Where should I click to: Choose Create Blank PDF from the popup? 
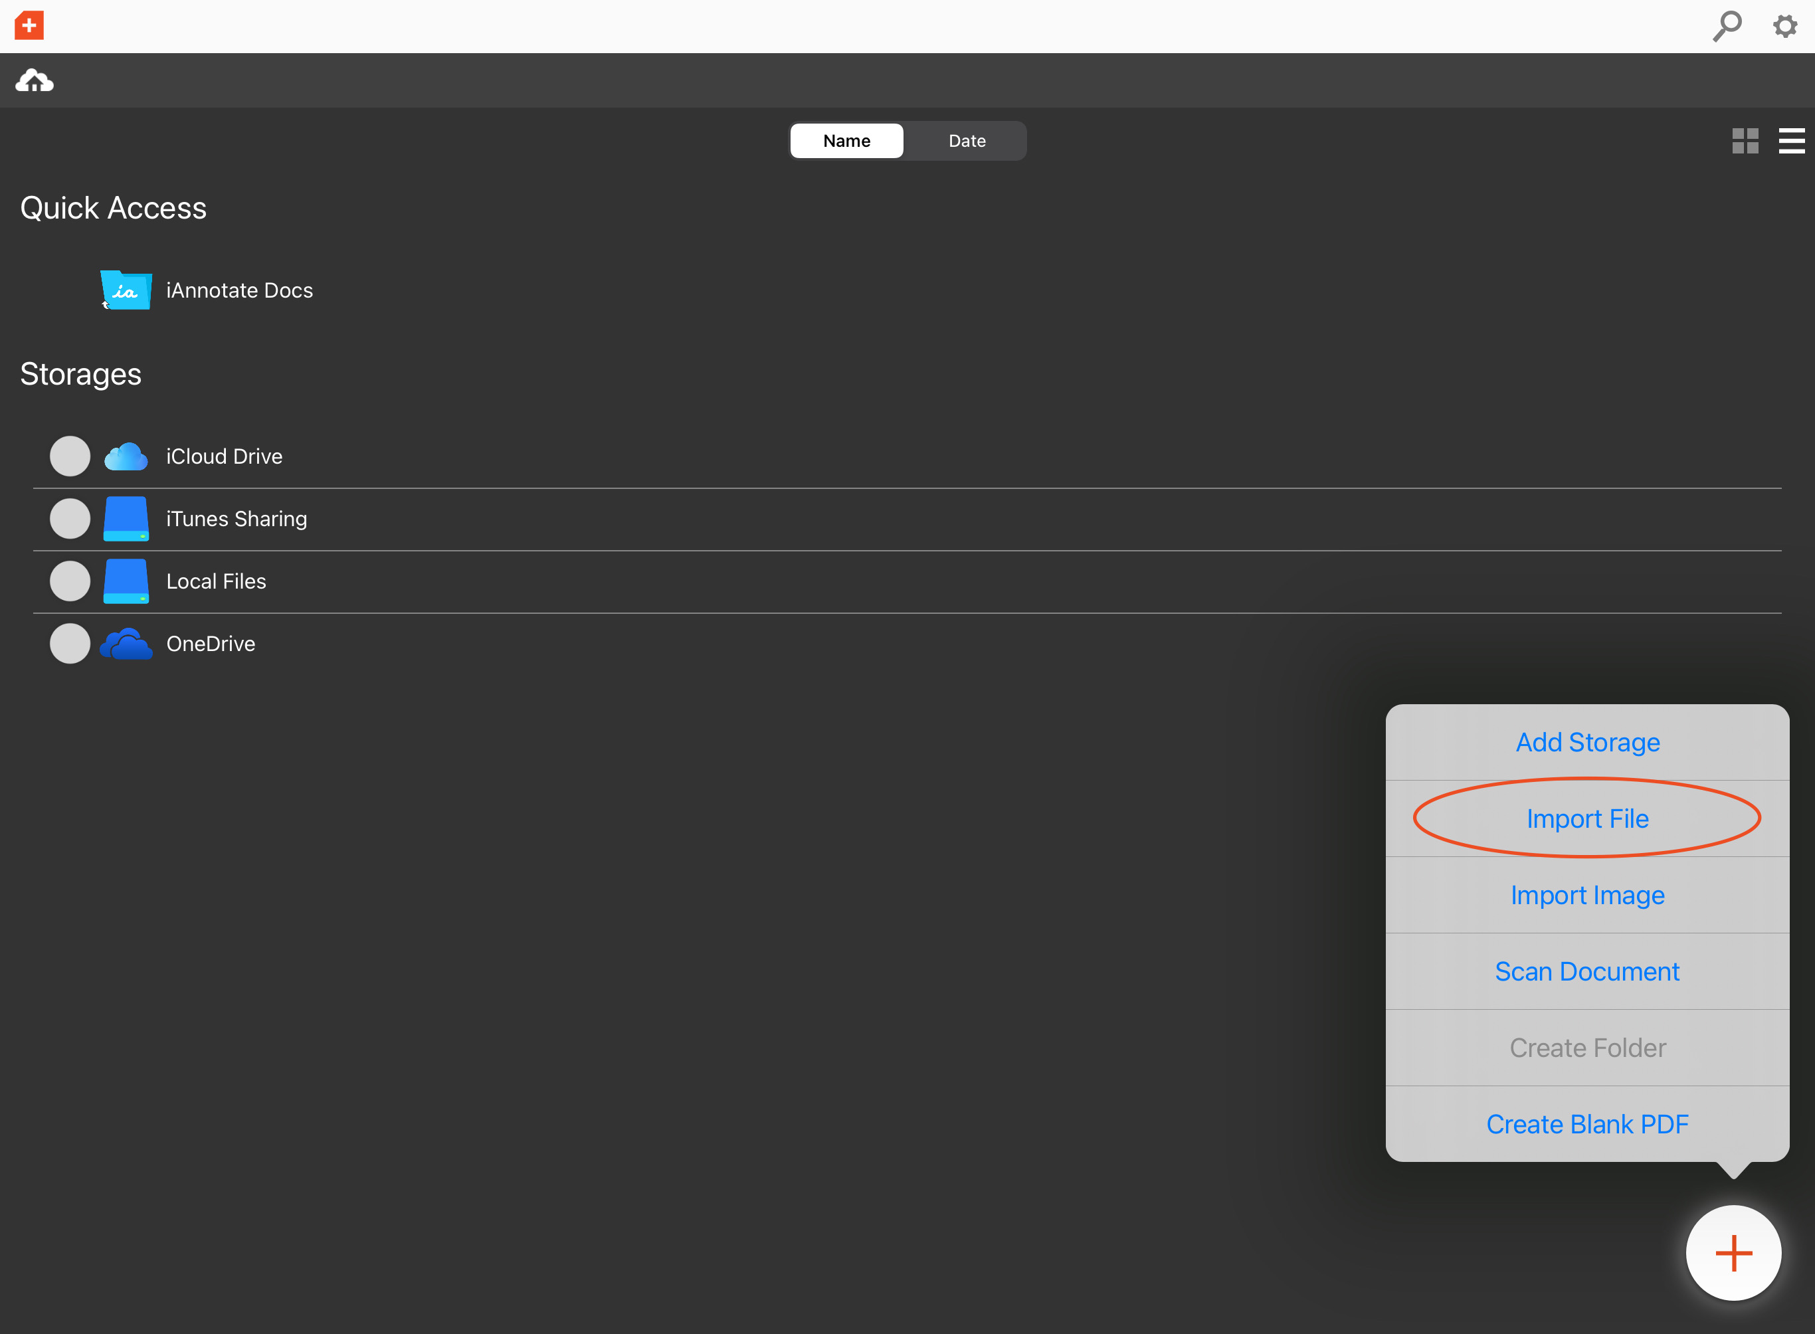pyautogui.click(x=1587, y=1124)
